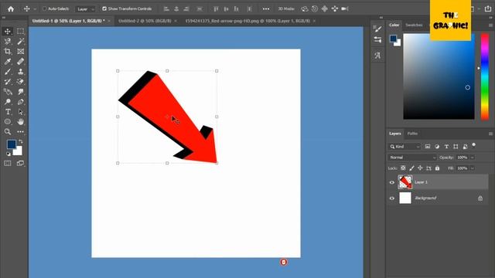Viewport: 495px width, 278px height.
Task: Click inside the color picker field
Action: tap(439, 76)
